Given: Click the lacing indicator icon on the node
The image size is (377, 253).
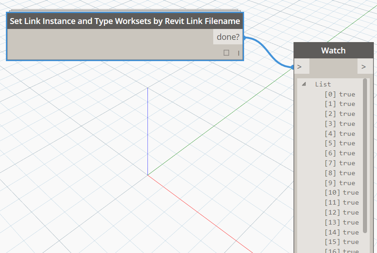Looking at the screenshot, I should click(x=238, y=53).
